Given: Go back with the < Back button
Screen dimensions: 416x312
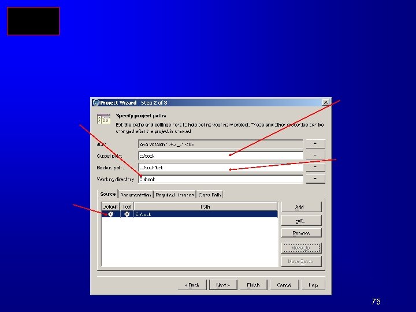Looking at the screenshot, I should pos(192,285).
